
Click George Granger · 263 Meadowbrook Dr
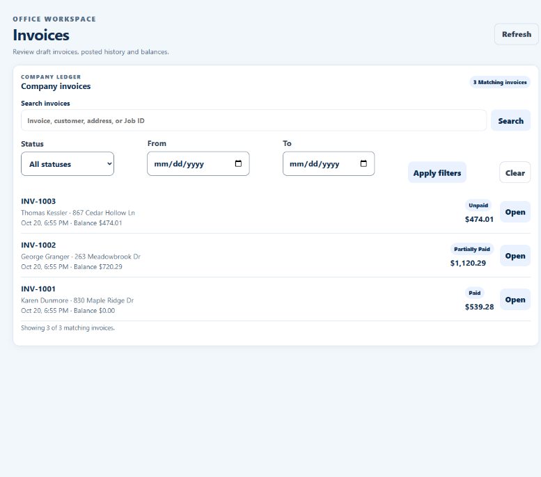[81, 257]
